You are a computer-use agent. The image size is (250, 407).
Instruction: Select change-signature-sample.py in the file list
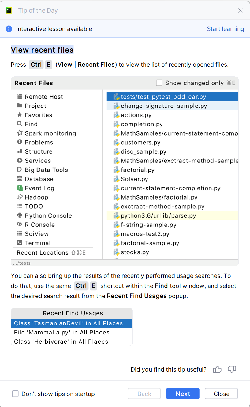point(164,106)
